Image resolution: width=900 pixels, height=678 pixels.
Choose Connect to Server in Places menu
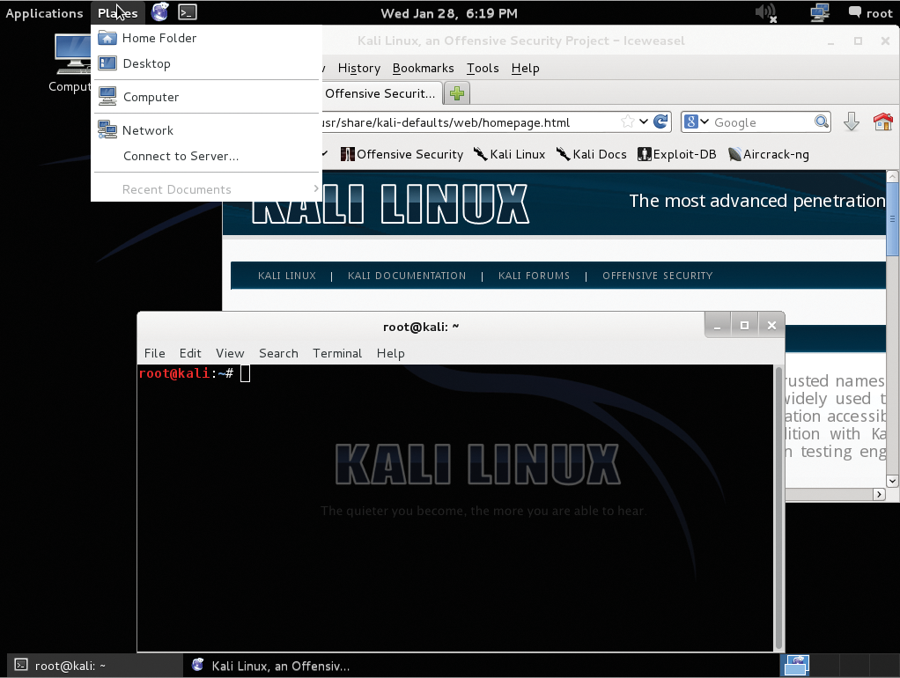(181, 156)
